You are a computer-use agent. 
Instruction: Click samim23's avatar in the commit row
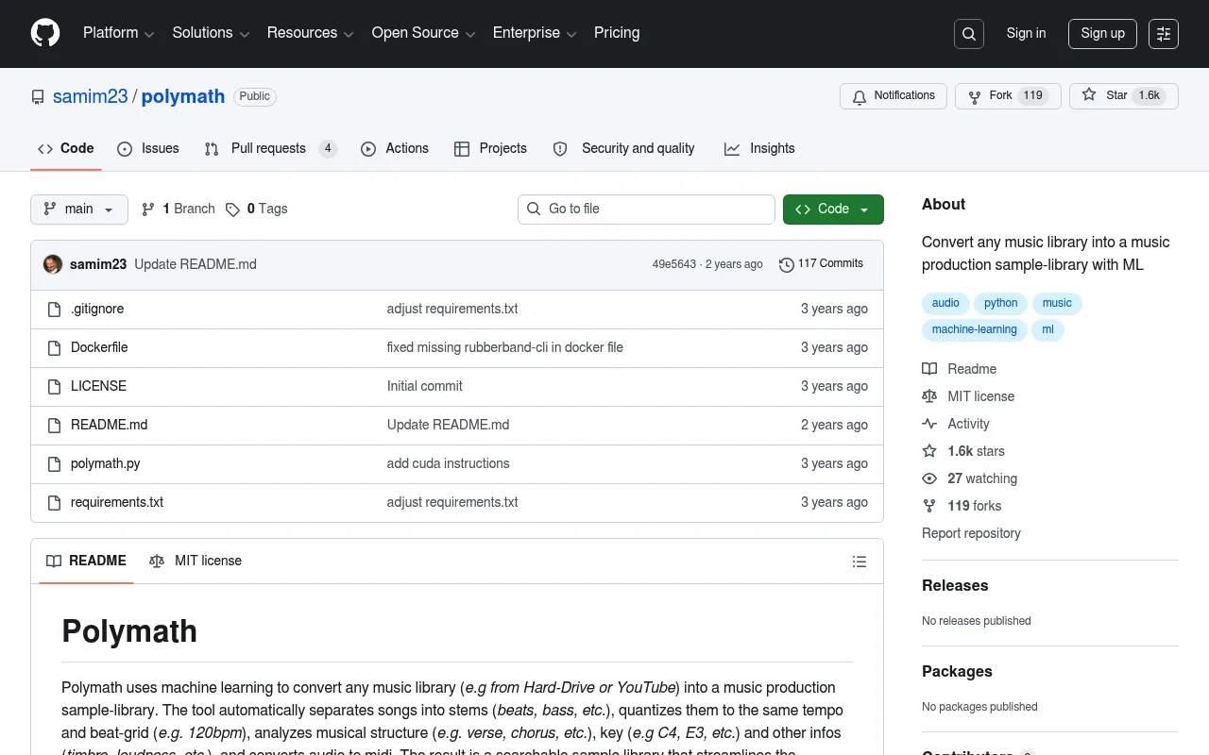point(53,264)
